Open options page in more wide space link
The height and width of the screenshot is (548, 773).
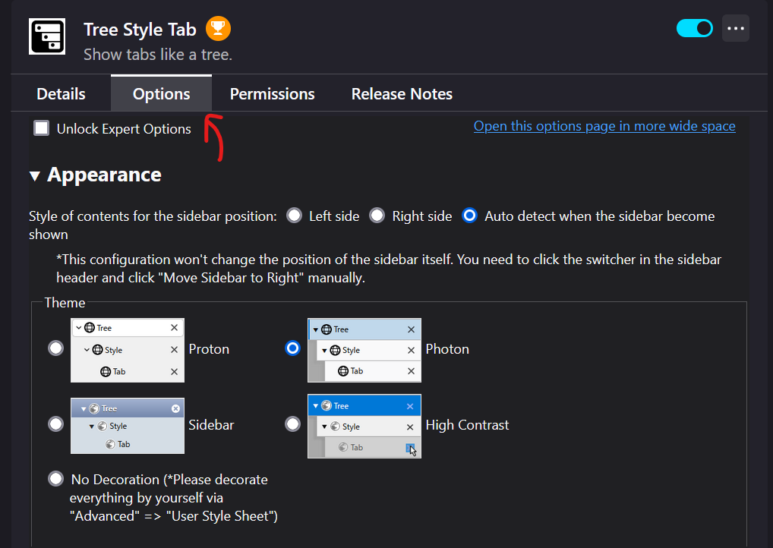604,126
